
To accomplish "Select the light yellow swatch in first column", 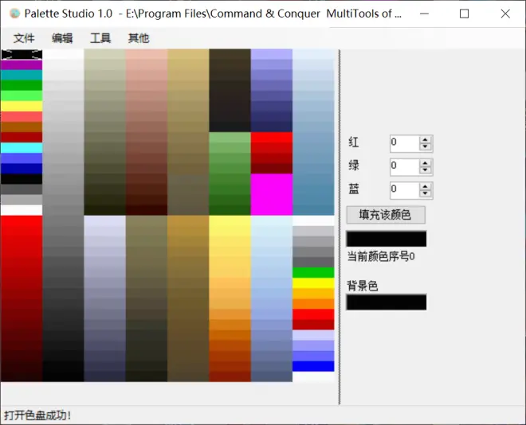I will 22,106.
